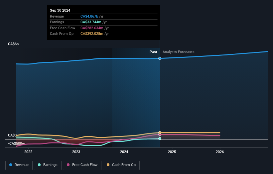Click the Cash From Op label in tooltip
Viewport: 273px width, 174px height.
[x=62, y=34]
